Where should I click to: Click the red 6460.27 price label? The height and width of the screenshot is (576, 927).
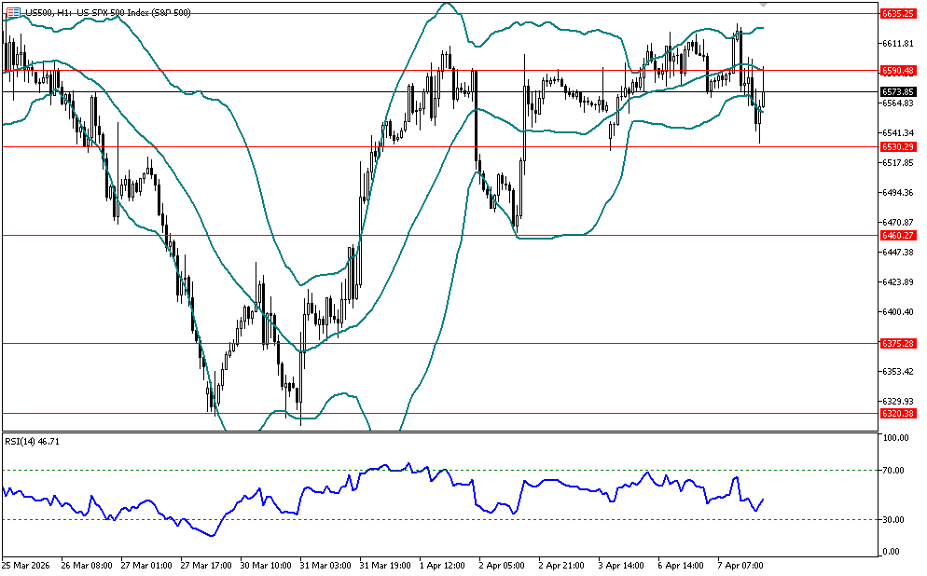896,236
